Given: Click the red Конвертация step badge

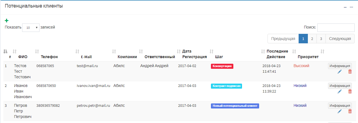Looking at the screenshot, I should coord(222,66).
